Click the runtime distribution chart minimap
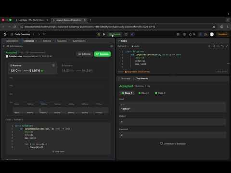This screenshot has width=231, height=173. click(x=61, y=111)
